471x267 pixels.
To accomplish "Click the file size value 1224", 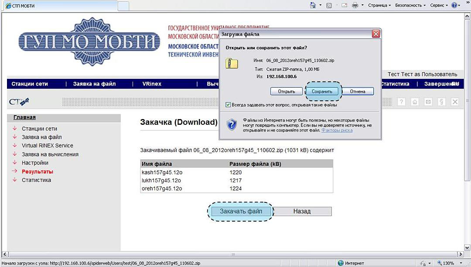I will (235, 188).
